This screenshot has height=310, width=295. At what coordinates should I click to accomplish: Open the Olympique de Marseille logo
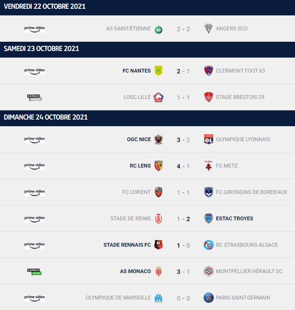tap(159, 298)
